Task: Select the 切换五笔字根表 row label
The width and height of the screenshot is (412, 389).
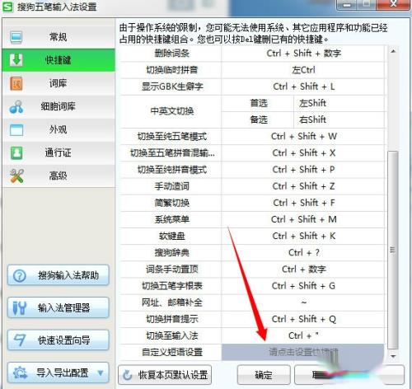Action: point(172,286)
